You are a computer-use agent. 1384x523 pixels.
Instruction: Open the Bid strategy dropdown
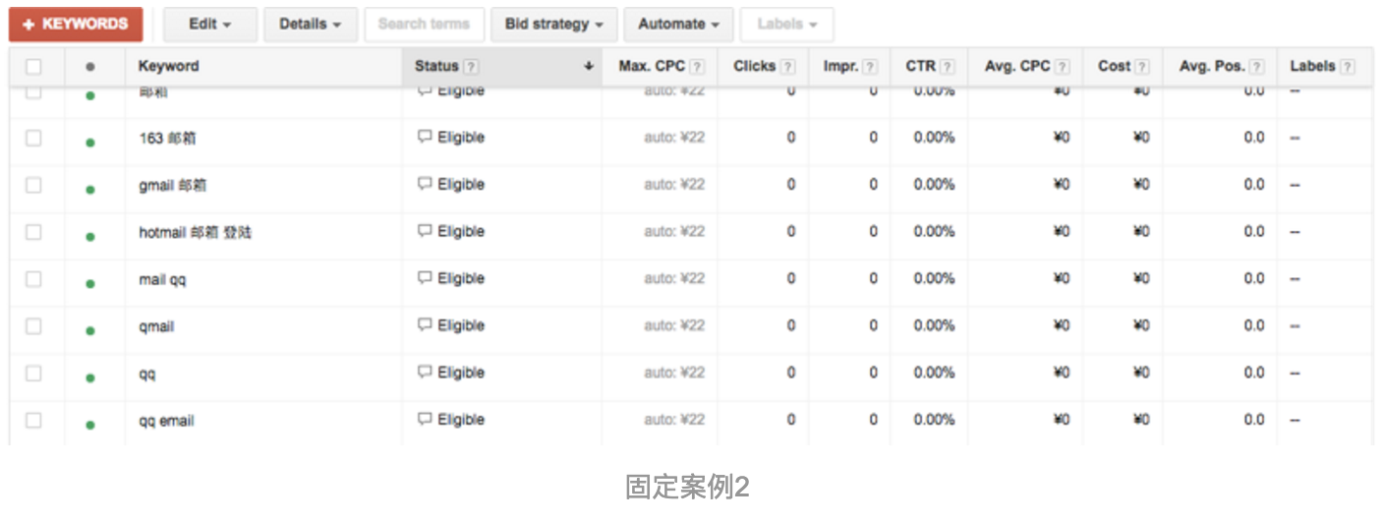pyautogui.click(x=554, y=25)
